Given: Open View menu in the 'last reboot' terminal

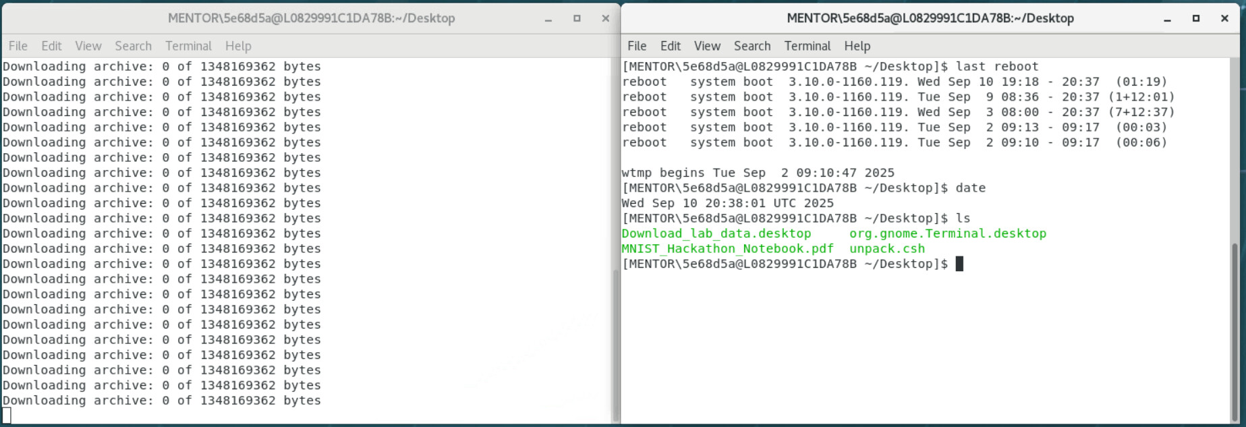Looking at the screenshot, I should 707,46.
